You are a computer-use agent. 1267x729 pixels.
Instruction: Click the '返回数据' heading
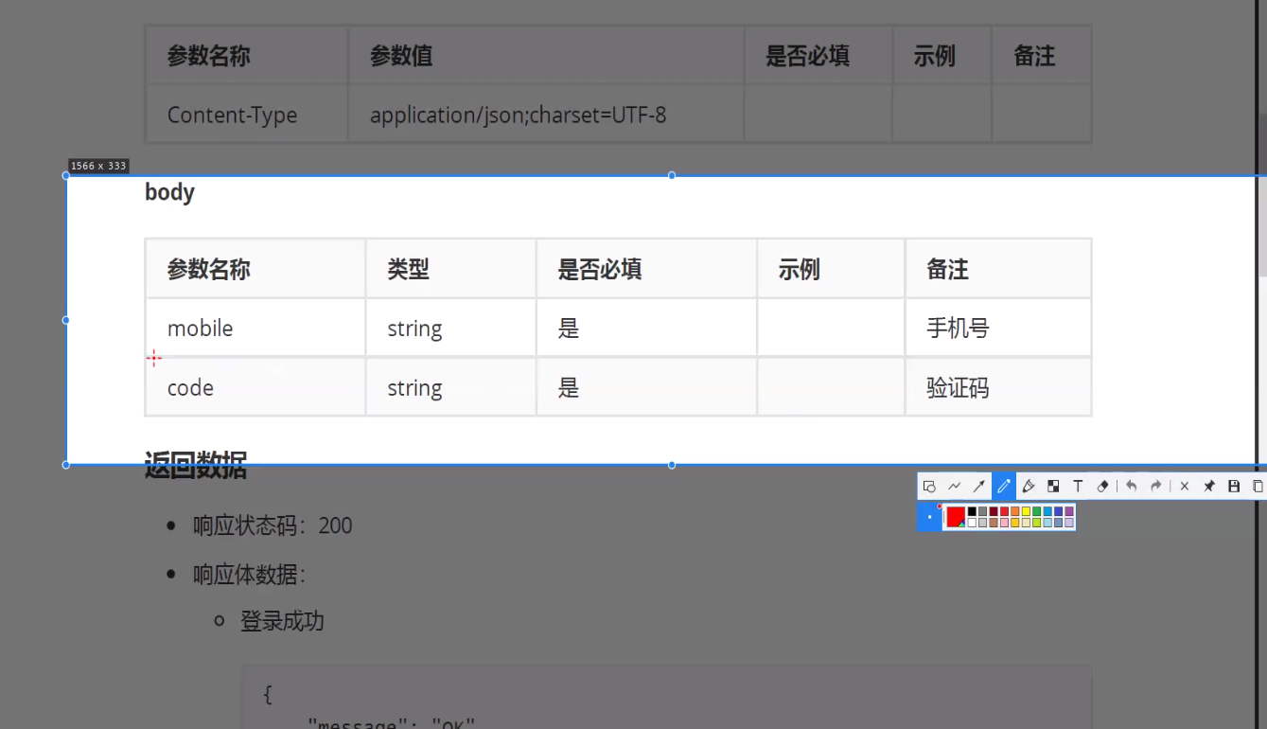coord(196,465)
